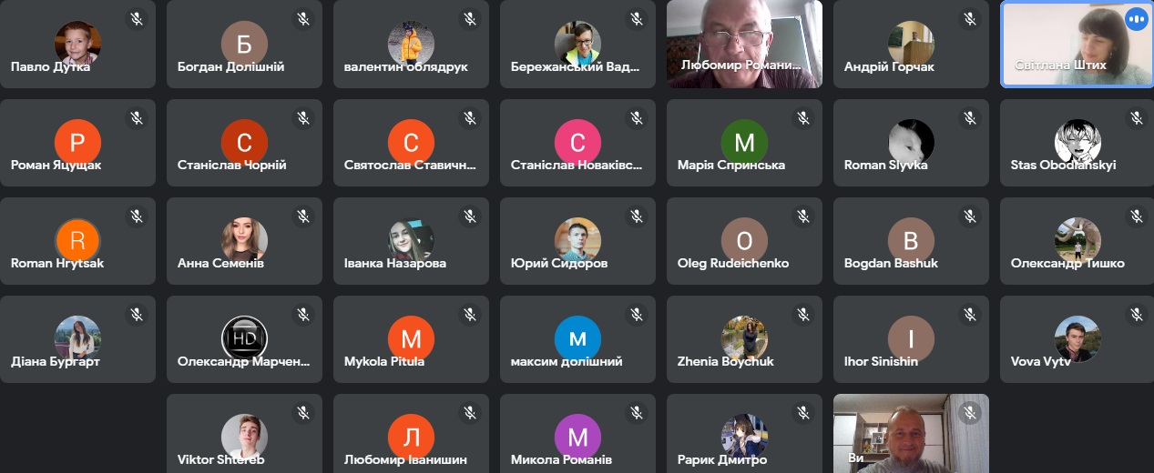The width and height of the screenshot is (1154, 473).
Task: Click Юрий Сидоров profile photo avatar
Action: pos(577,240)
